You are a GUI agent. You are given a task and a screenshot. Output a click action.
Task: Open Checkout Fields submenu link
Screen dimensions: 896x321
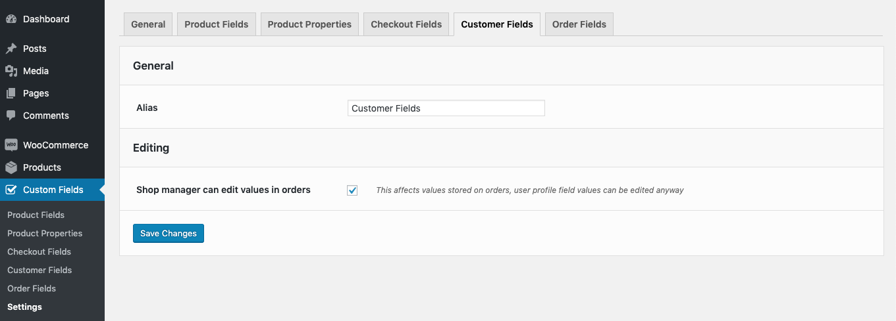(x=39, y=251)
